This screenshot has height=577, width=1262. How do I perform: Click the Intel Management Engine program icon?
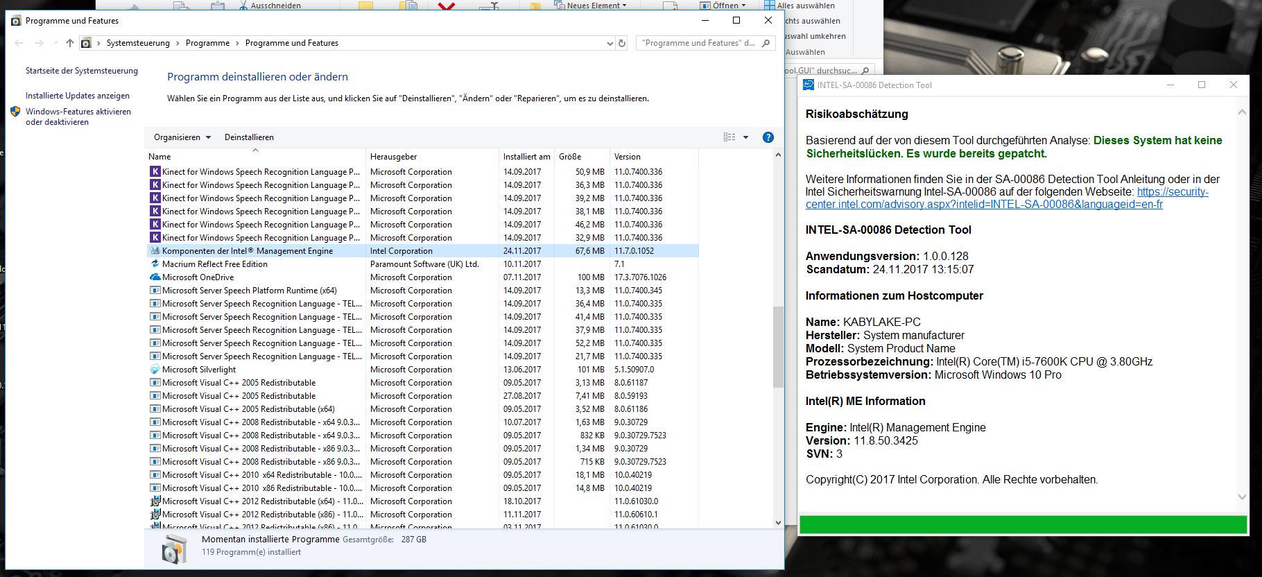click(155, 251)
